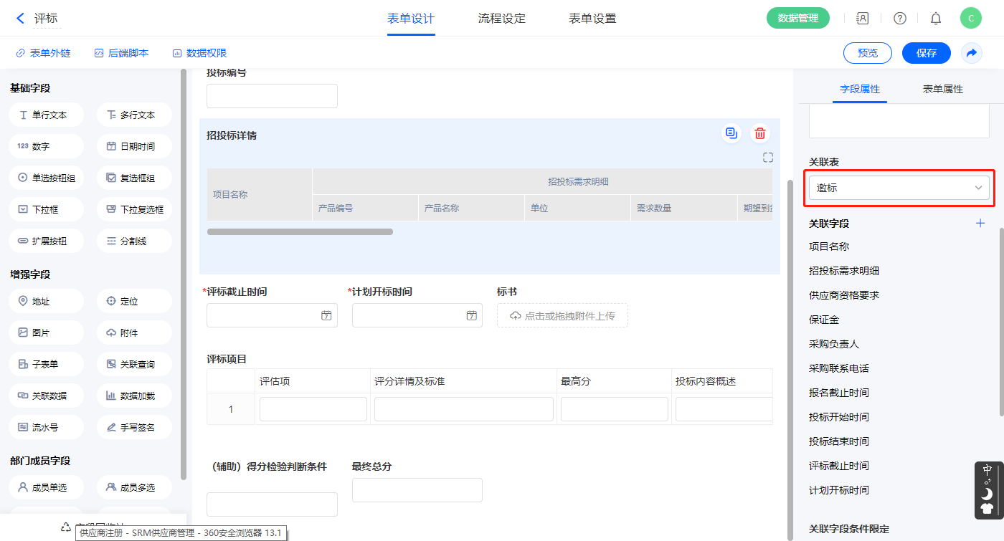Expand 招投标详情 table to fullscreen

pyautogui.click(x=767, y=158)
